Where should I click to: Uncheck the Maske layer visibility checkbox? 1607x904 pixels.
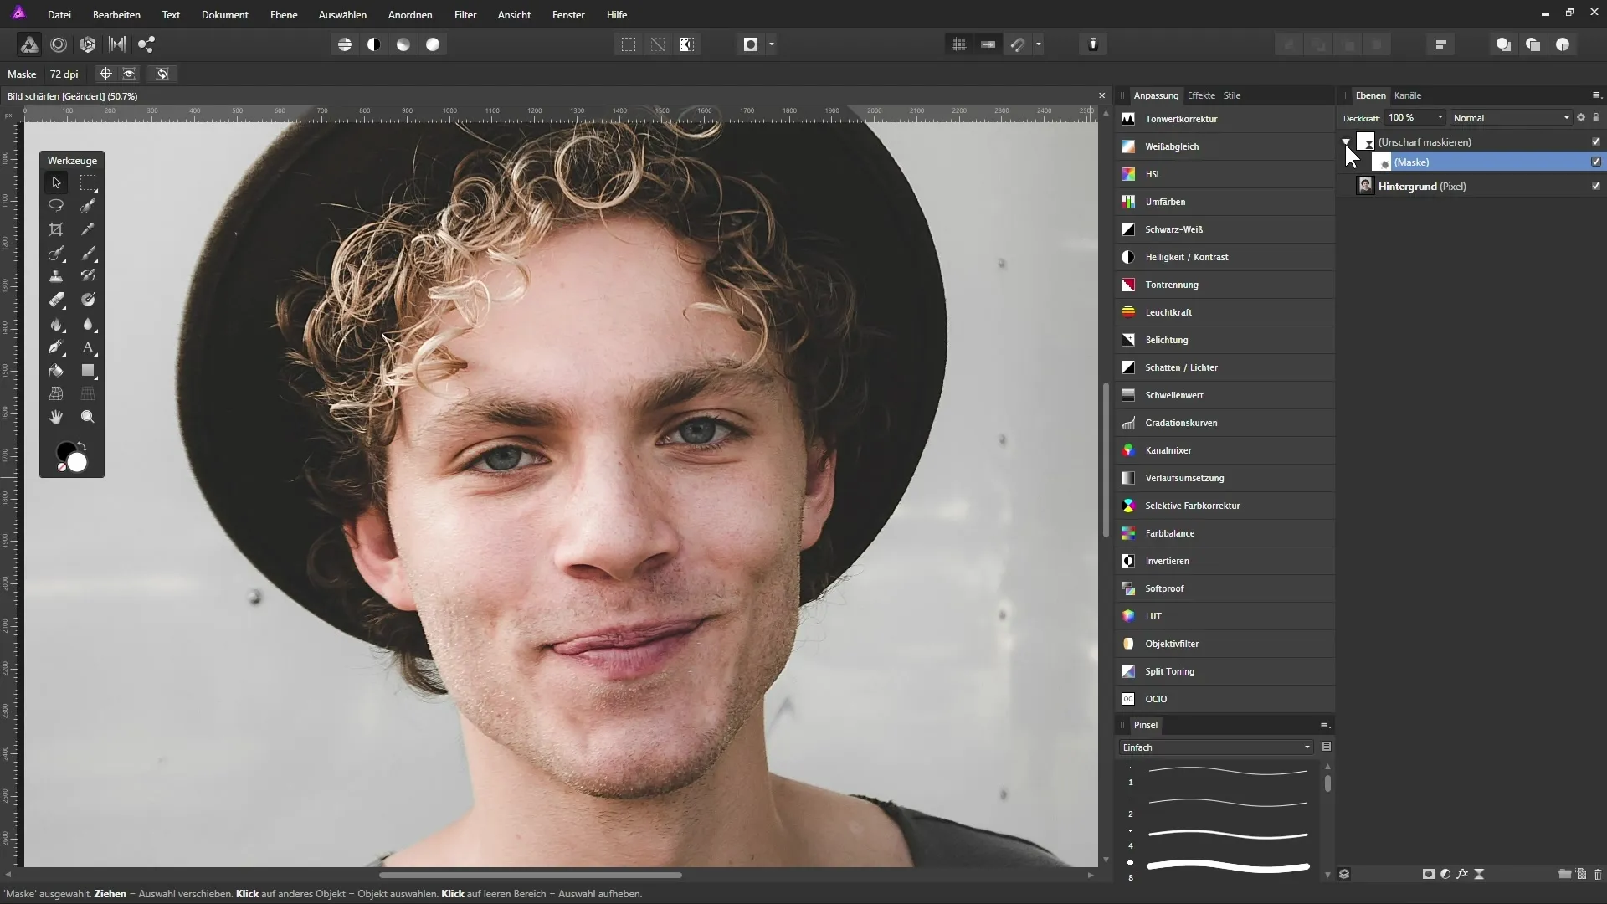point(1595,162)
